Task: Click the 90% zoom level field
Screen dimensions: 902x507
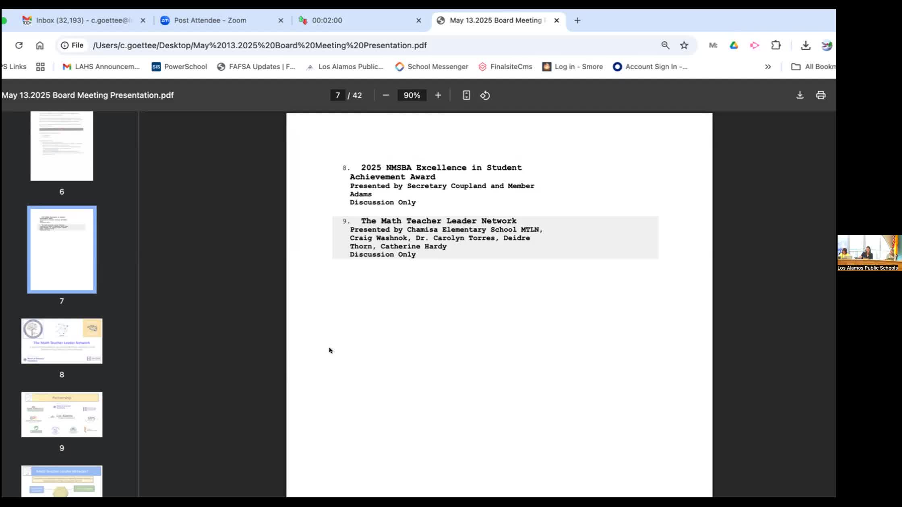Action: click(412, 95)
